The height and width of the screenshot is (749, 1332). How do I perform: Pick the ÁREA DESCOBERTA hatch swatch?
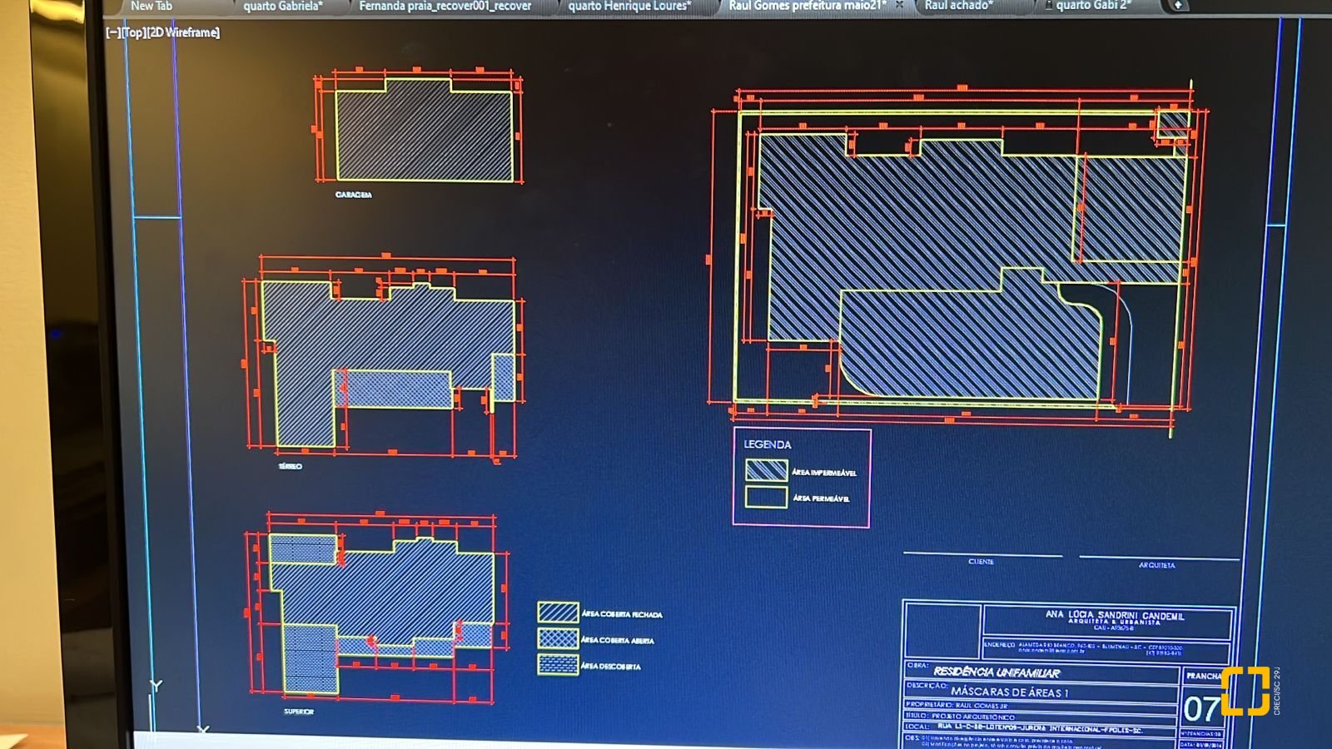coord(558,665)
